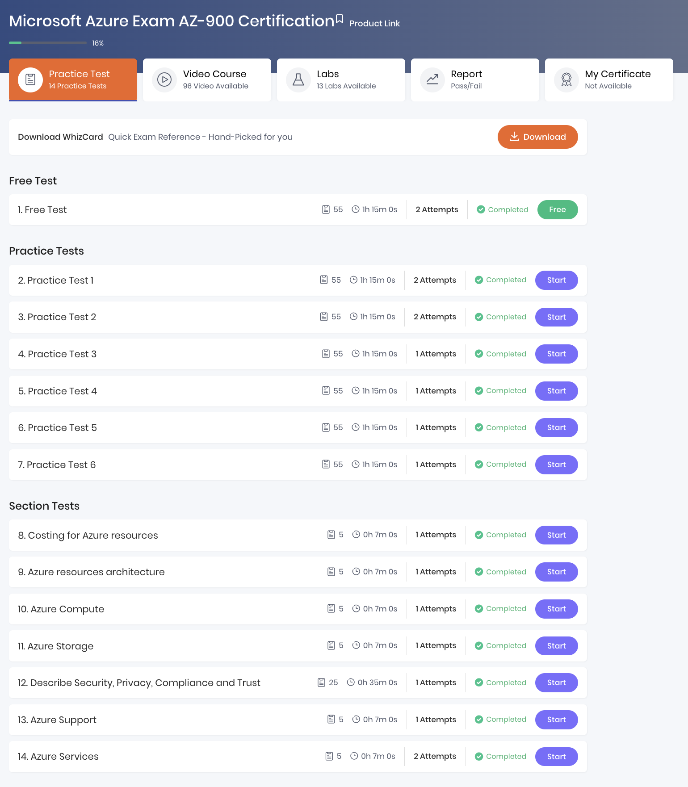Open '10. Azure Compute' title
Viewport: 688px width, 787px height.
pyautogui.click(x=61, y=609)
